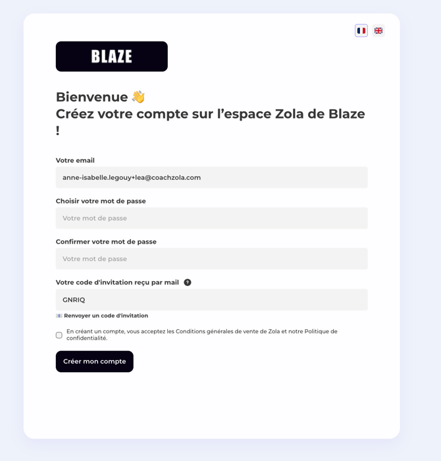Image resolution: width=441 pixels, height=461 pixels.
Task: Switch language to French via flag
Action: tap(361, 31)
